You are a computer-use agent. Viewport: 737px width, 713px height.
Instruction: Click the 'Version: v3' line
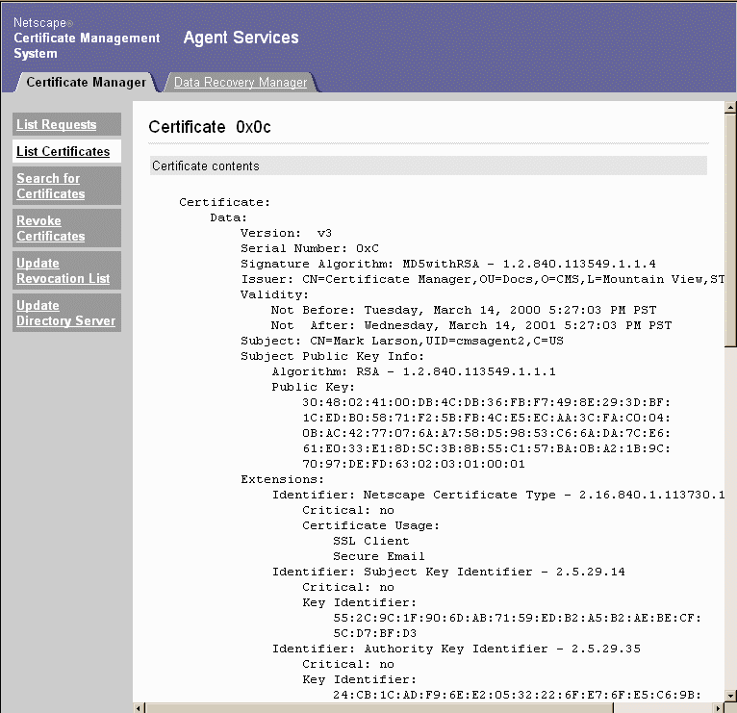[287, 233]
